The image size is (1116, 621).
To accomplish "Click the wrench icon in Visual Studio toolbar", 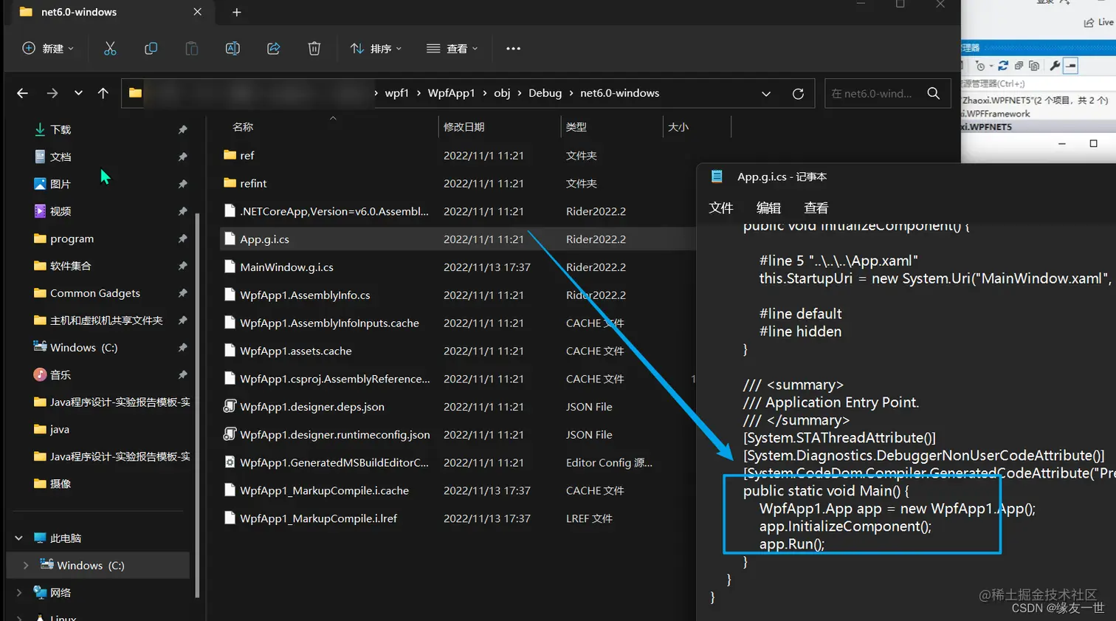I will [x=1055, y=66].
